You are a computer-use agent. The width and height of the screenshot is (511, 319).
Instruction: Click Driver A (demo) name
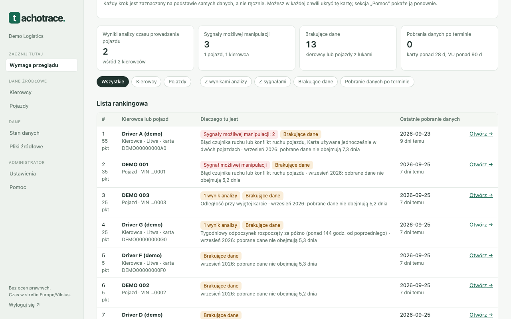coord(142,134)
